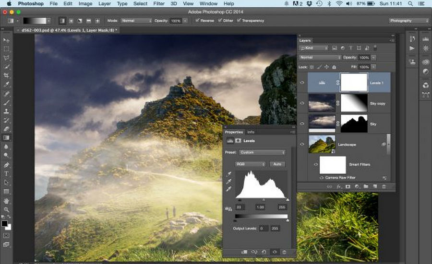Delete the adjustment via Properties trash icon

tap(284, 252)
